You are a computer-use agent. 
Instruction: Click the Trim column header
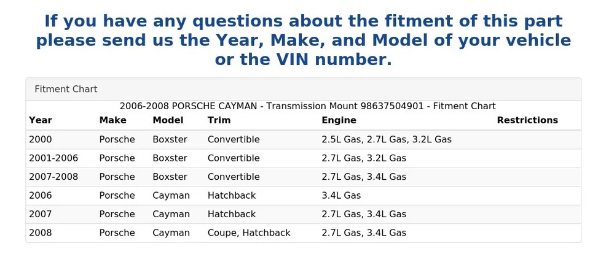coord(219,120)
